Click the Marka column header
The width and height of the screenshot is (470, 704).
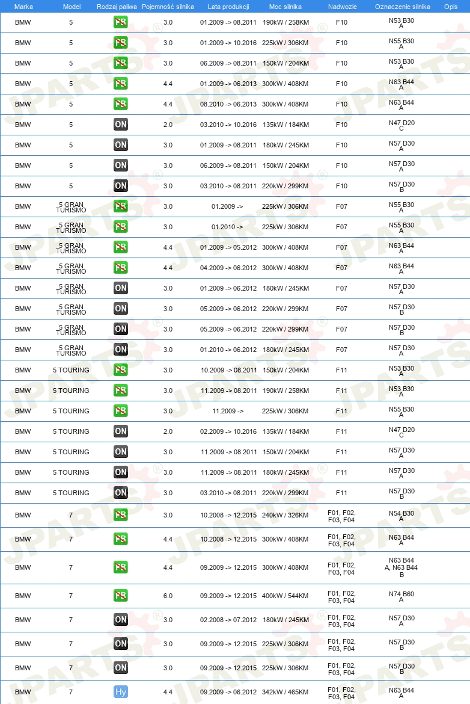24,7
